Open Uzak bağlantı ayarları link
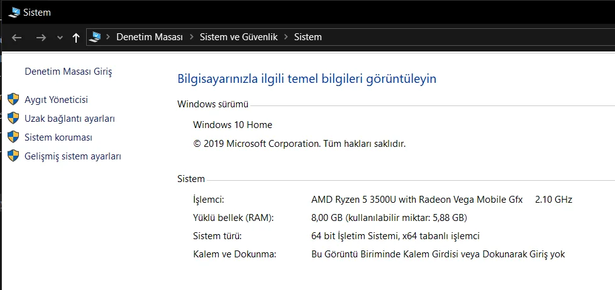The width and height of the screenshot is (615, 290). (70, 119)
